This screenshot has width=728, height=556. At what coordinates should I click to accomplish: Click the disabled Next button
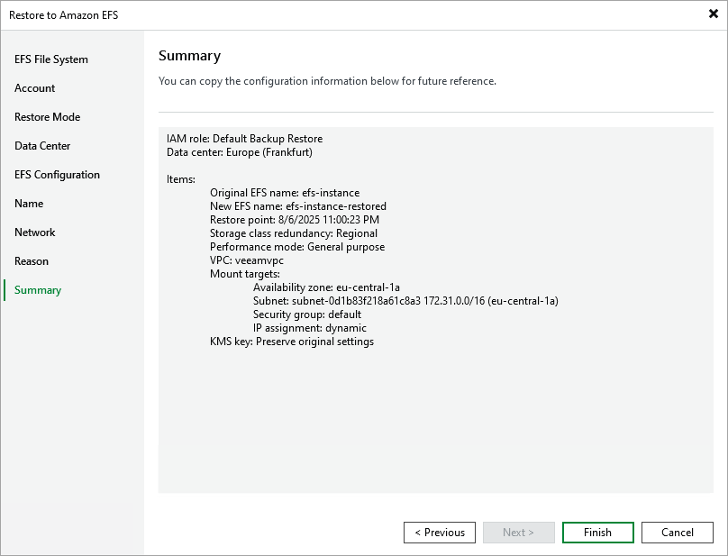click(x=519, y=533)
